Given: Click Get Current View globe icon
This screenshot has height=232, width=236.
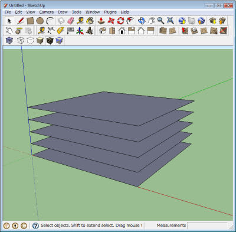Looking at the screenshot, I should [182, 21].
